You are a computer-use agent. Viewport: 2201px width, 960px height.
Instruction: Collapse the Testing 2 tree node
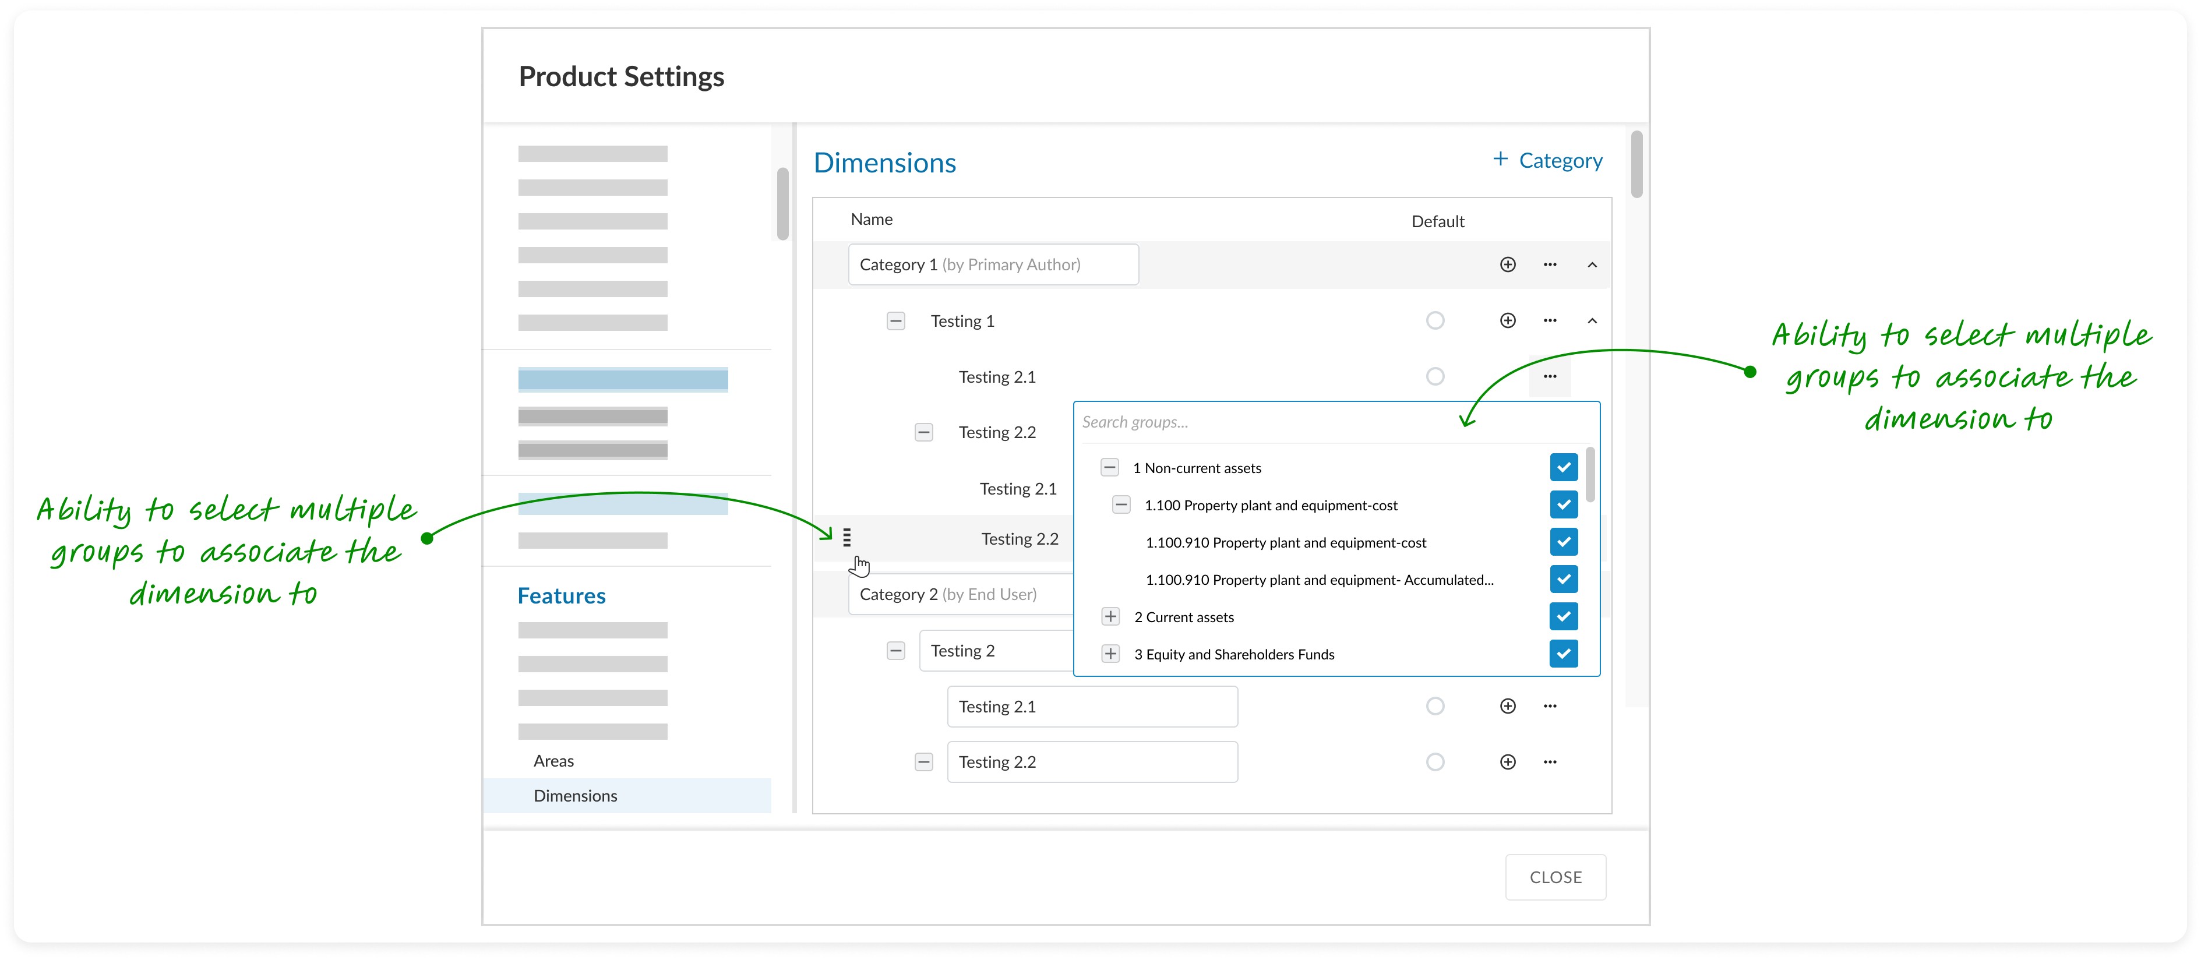click(x=895, y=651)
